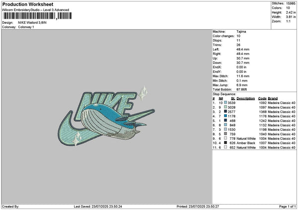Select the stitch count '2577' in stop 3
The height and width of the screenshot is (210, 298).
[231, 111]
